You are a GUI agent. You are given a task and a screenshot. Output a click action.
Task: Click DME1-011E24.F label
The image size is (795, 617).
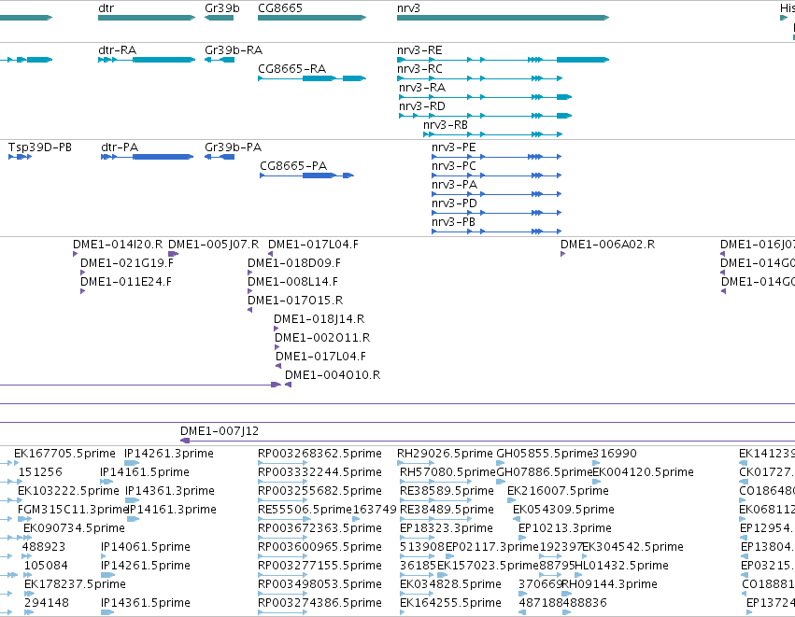pos(126,282)
